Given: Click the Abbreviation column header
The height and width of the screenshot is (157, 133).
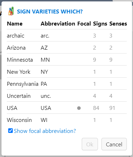Looking at the screenshot, I should (58, 24).
